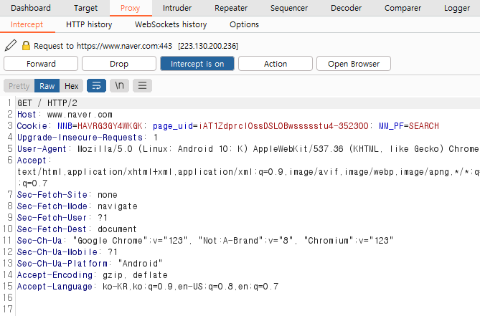This screenshot has height=316, width=480.
Task: Select the Proxy tab
Action: [131, 8]
